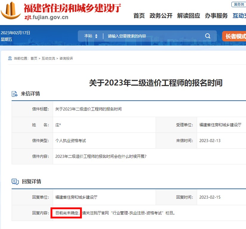Select 解读回应 from the navigation bar

(x=188, y=16)
